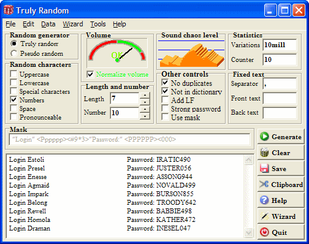309x244 pixels.
Task: Open the Tools menu
Action: pos(98,24)
